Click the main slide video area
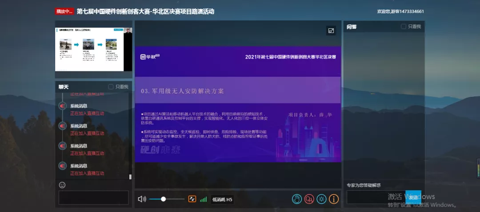Screen dimensions: 480x212 pos(238,104)
